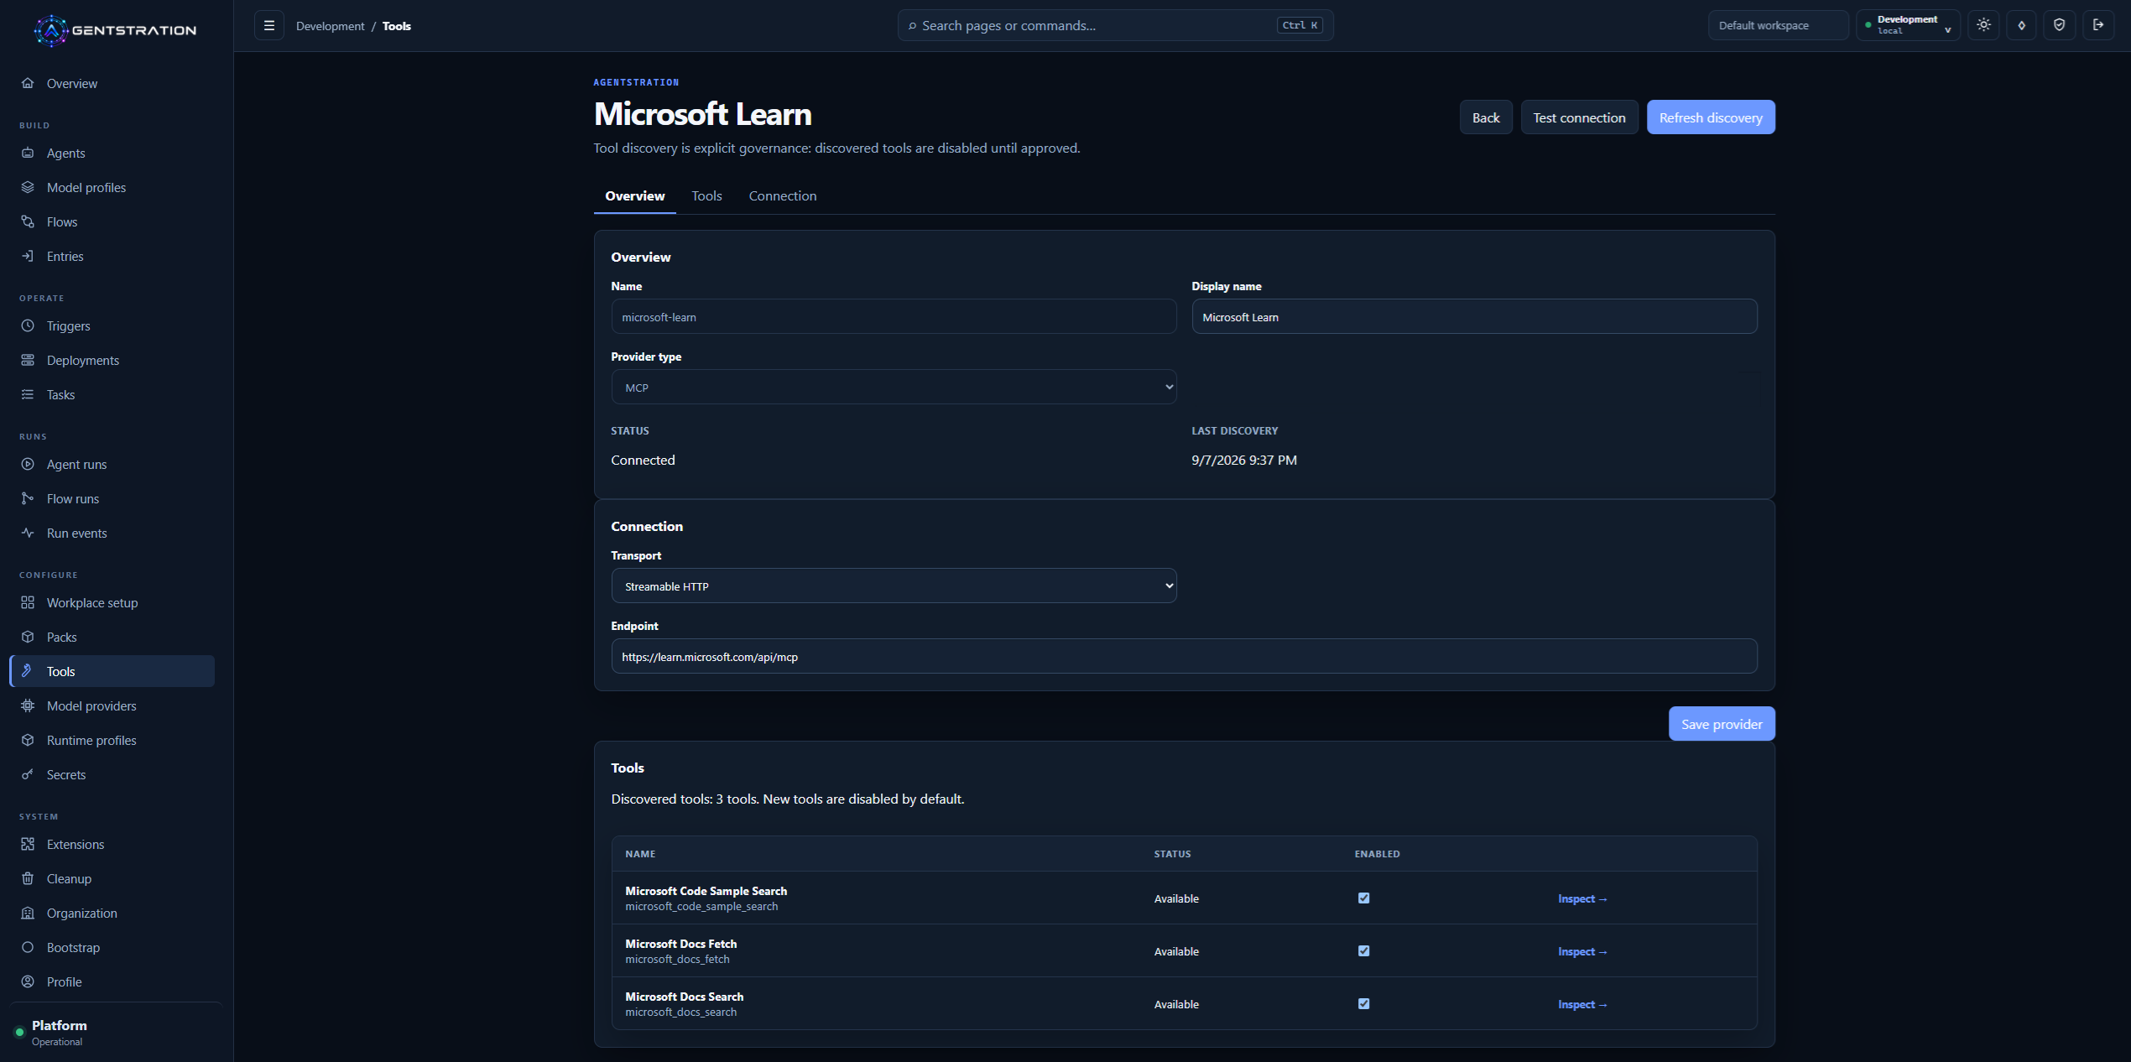
Task: Click the Save provider button
Action: [x=1722, y=724]
